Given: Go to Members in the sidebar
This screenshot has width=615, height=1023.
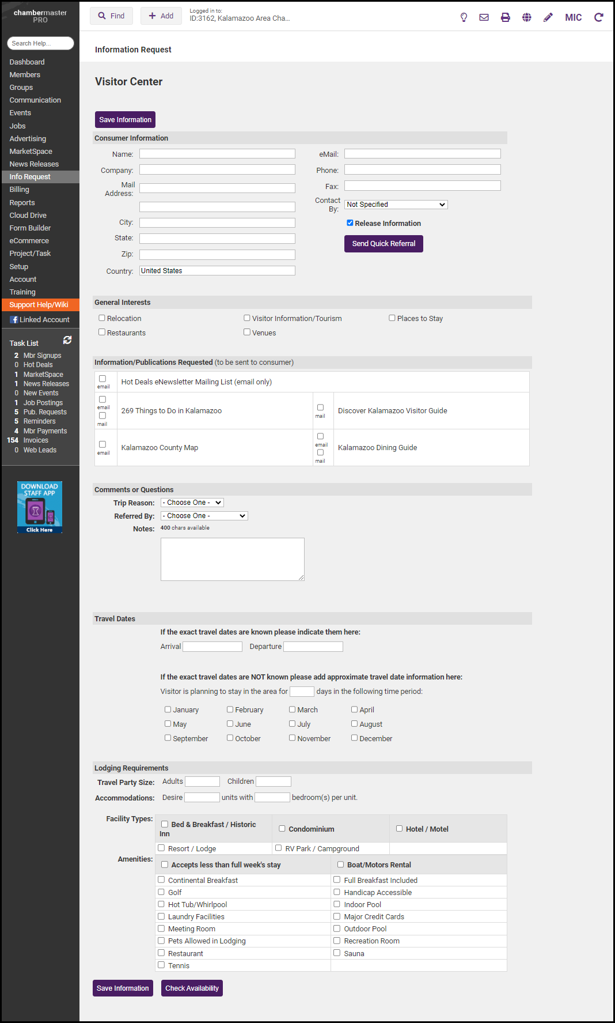Looking at the screenshot, I should [x=25, y=75].
